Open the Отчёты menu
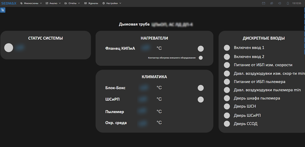The width and height of the screenshot is (305, 147). coord(72,3)
